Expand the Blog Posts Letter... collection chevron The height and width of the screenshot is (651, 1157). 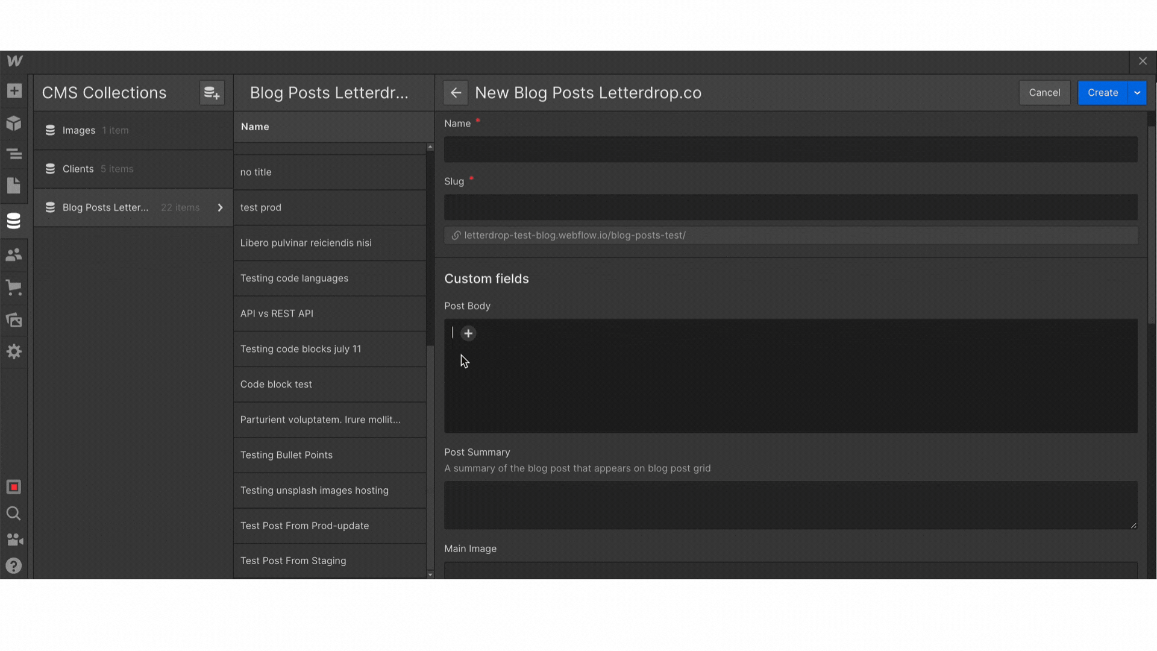coord(220,207)
